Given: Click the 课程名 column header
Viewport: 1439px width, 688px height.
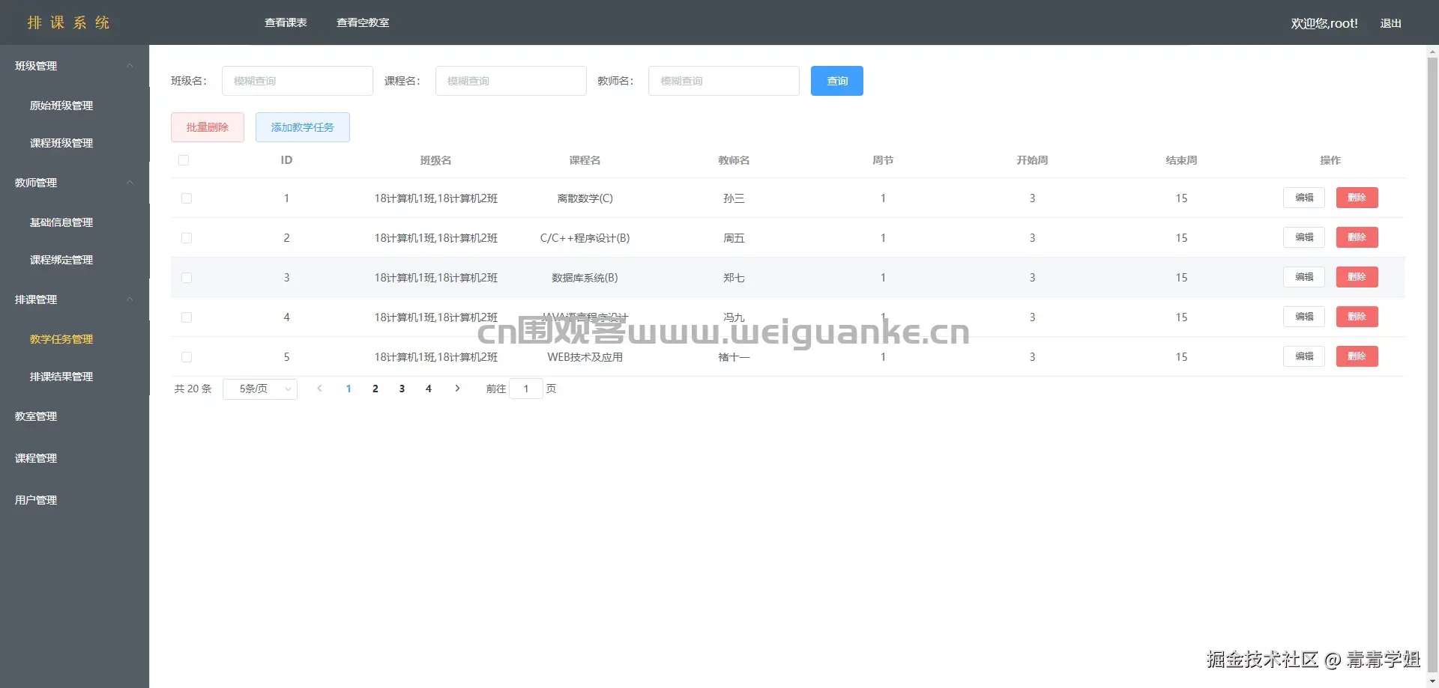Looking at the screenshot, I should coord(585,160).
